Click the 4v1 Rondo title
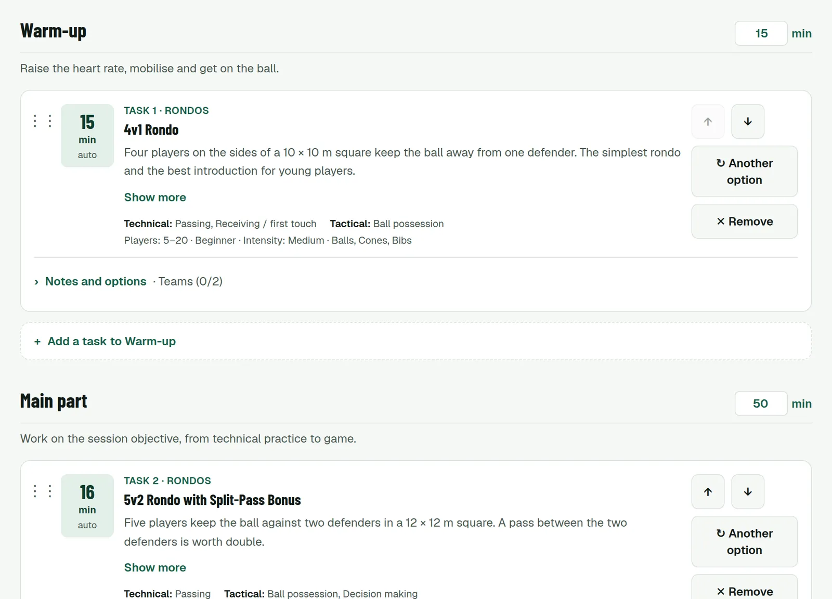832x599 pixels. pos(151,130)
